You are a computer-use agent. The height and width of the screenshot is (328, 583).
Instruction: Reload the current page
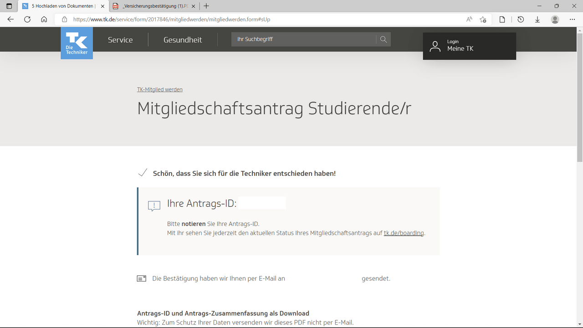27,20
